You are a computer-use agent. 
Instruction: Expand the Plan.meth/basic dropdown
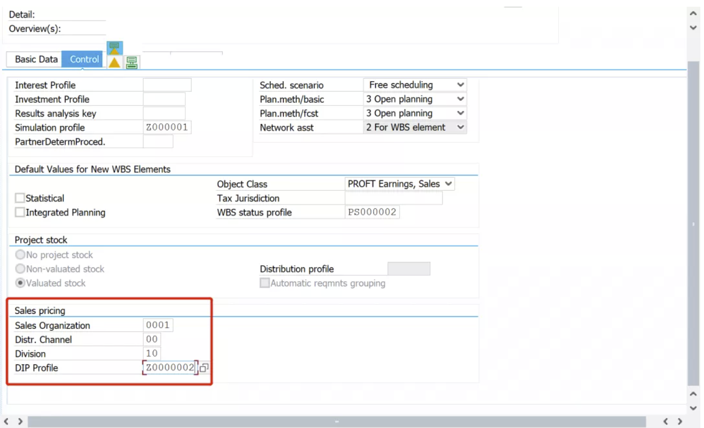415,99
